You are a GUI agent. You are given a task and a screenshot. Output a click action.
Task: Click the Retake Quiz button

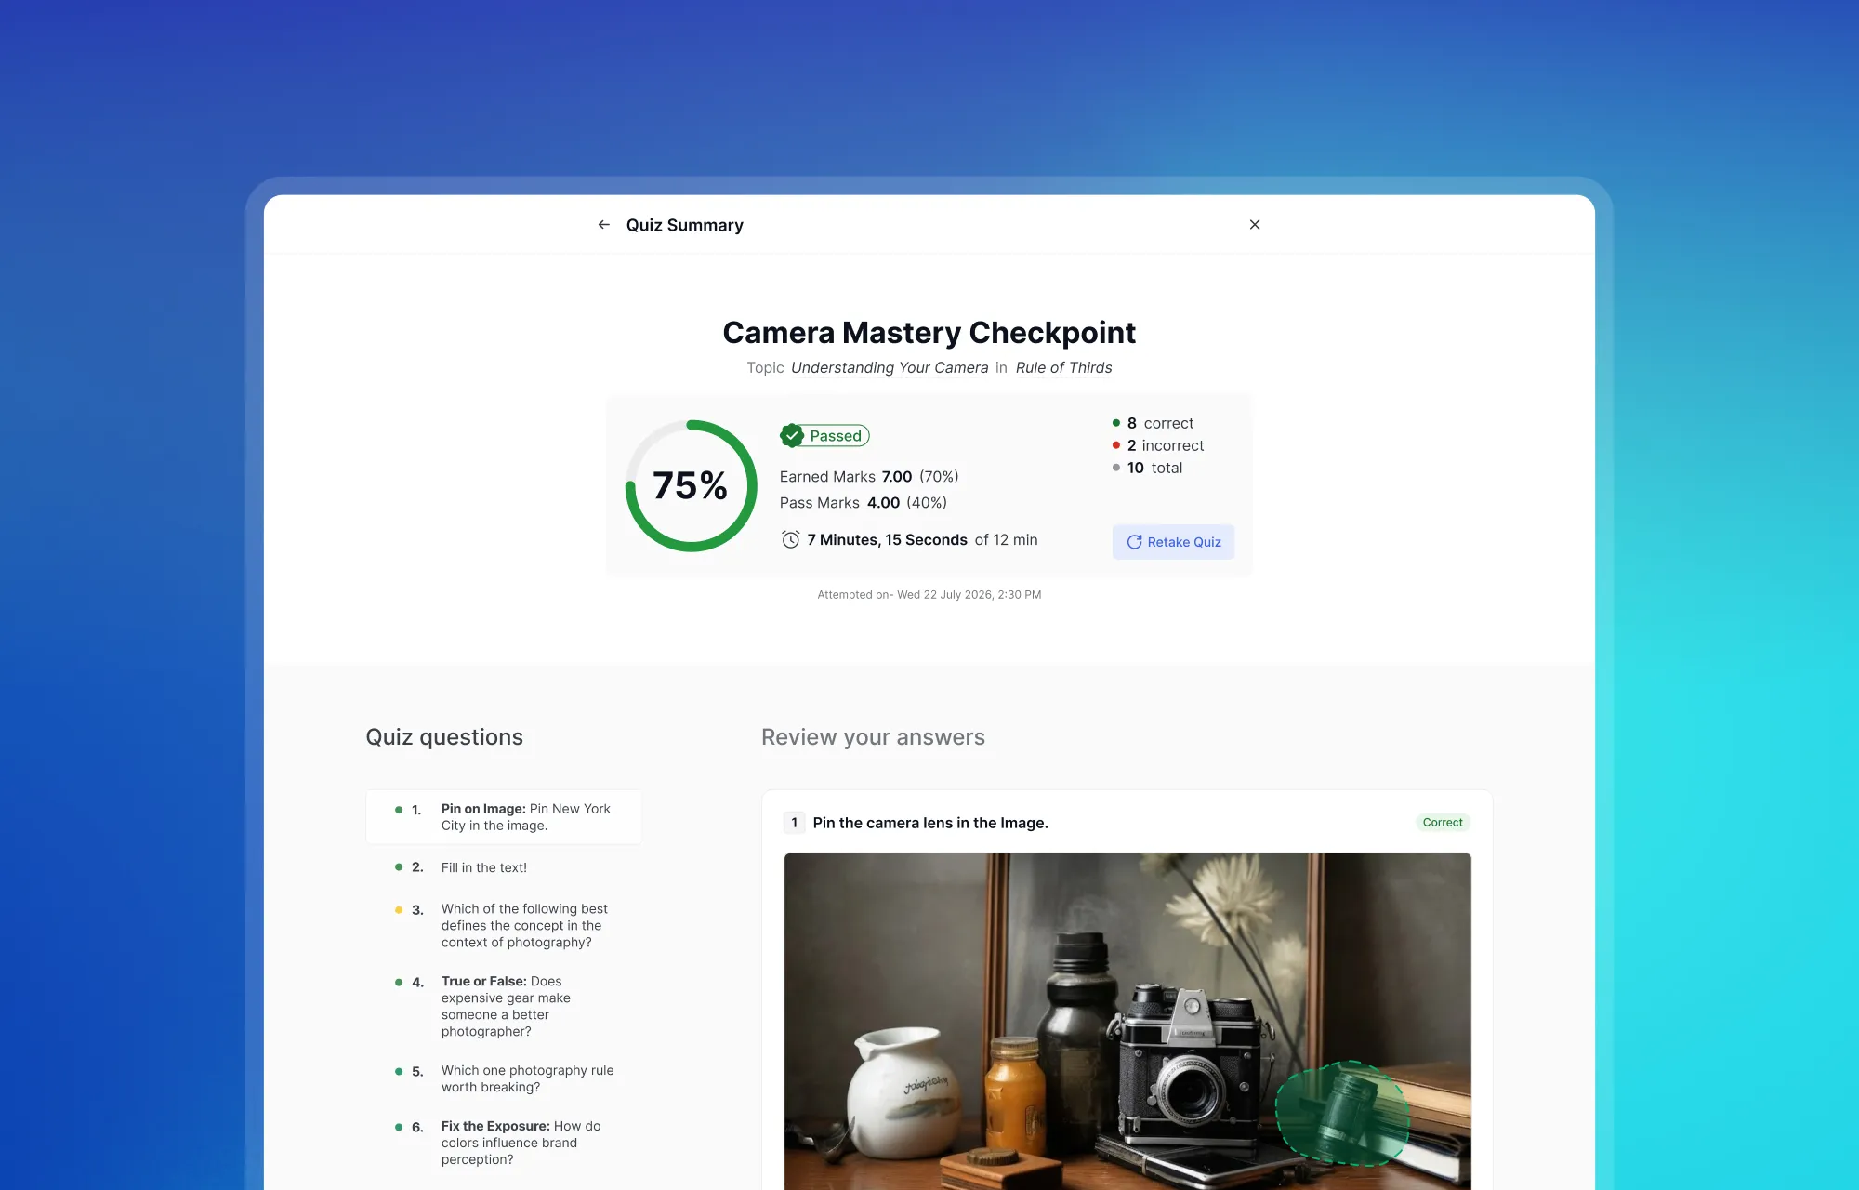pos(1173,542)
